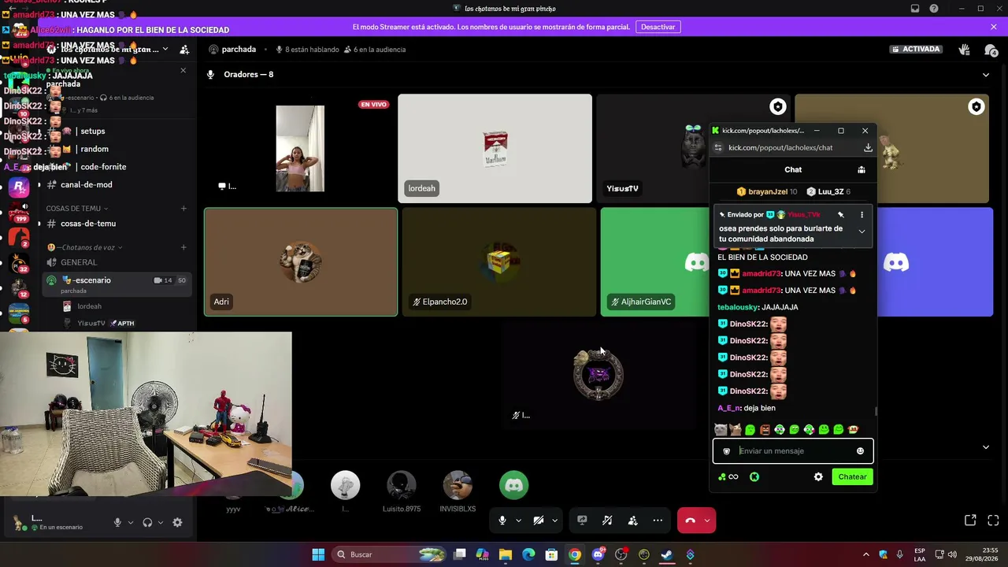This screenshot has height=567, width=1008.
Task: Click channel points icon in Kick chat
Action: click(728, 477)
